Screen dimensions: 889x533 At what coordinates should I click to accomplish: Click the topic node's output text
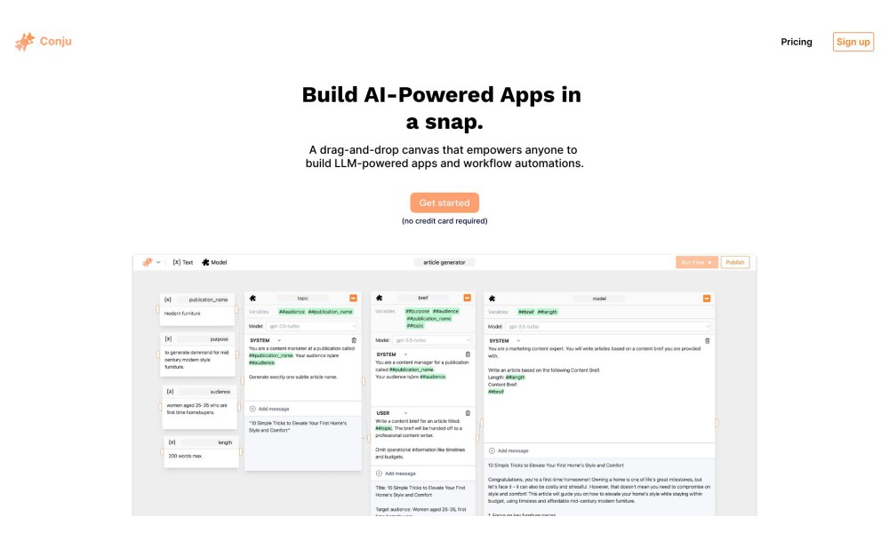pos(298,426)
